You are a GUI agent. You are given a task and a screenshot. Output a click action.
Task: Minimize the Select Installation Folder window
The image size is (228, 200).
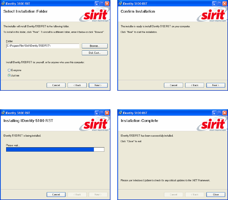pyautogui.click(x=97, y=4)
